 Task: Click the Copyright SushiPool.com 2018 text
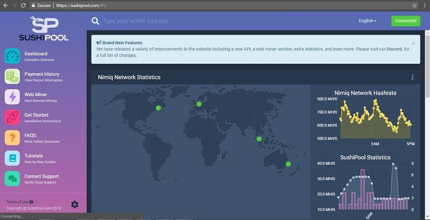click(34, 208)
